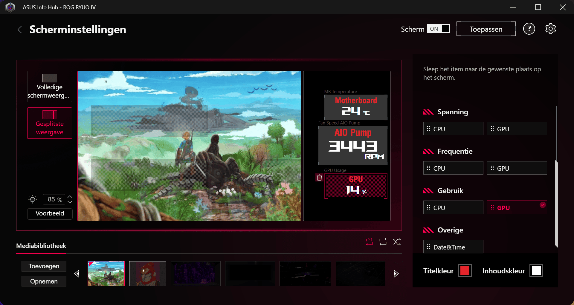
Task: Toggle the Scherm ON switch
Action: (438, 29)
